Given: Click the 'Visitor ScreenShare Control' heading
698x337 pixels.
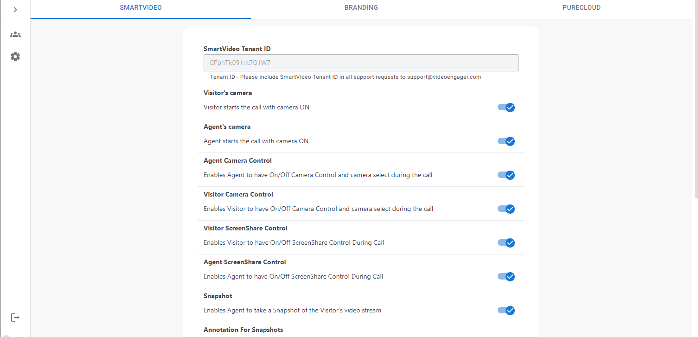Looking at the screenshot, I should [245, 228].
